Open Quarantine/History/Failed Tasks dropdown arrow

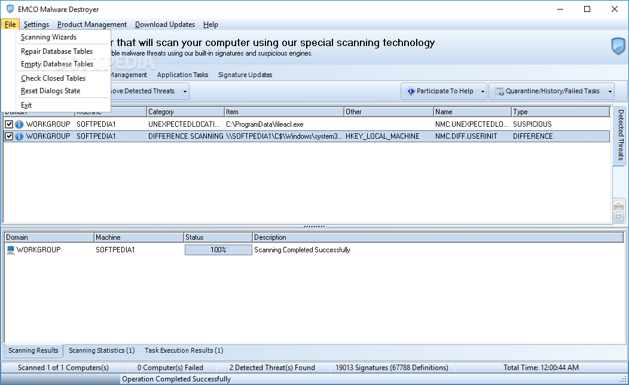click(x=610, y=91)
